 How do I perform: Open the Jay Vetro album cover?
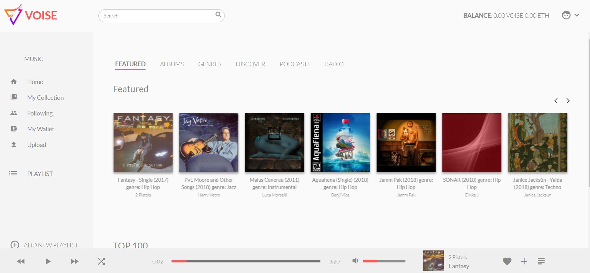click(209, 142)
